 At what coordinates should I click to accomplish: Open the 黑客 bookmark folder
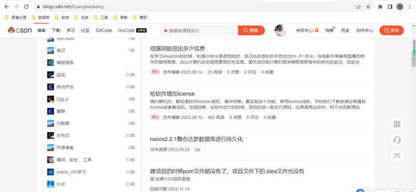(121, 18)
